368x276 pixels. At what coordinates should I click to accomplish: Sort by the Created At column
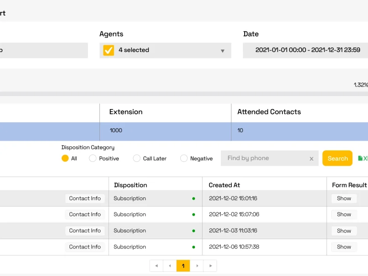click(224, 185)
